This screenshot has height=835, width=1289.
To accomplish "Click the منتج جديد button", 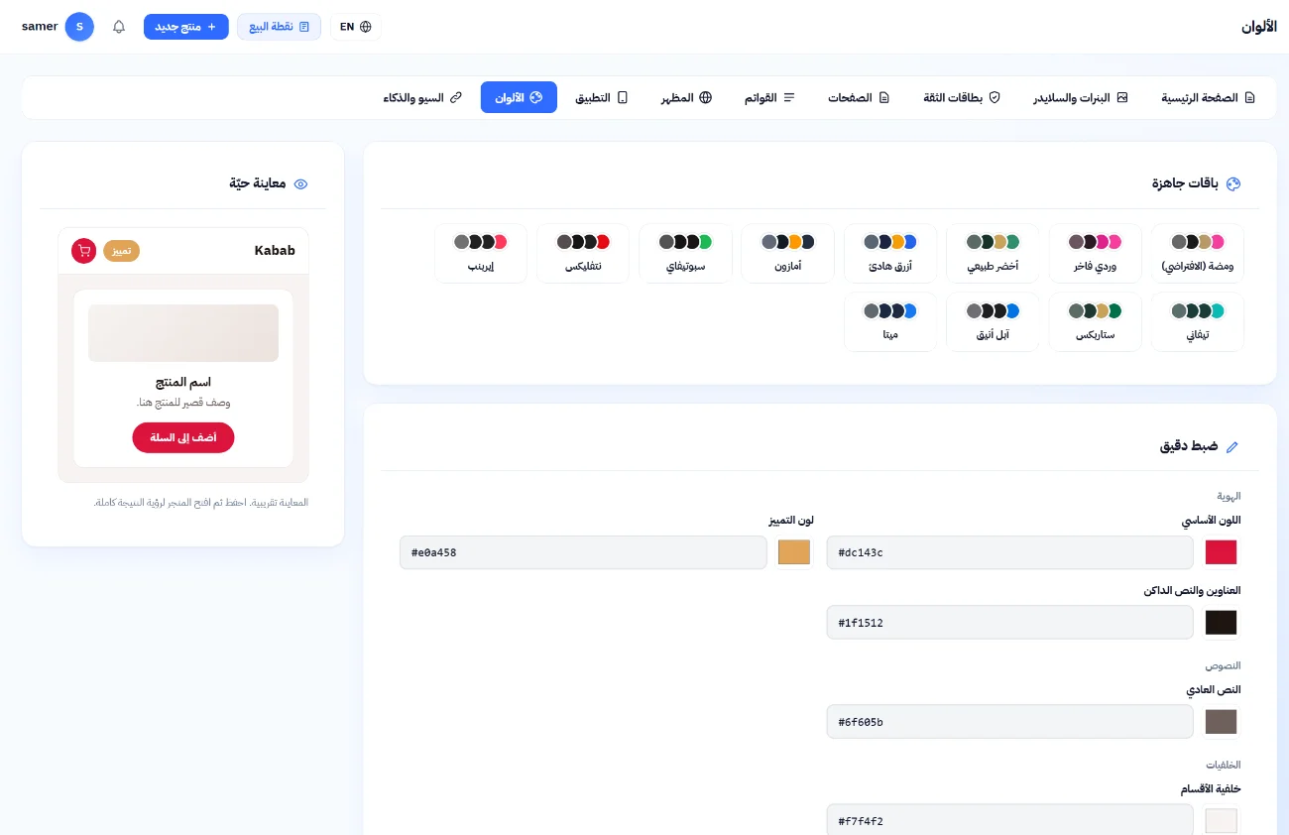I will (186, 27).
